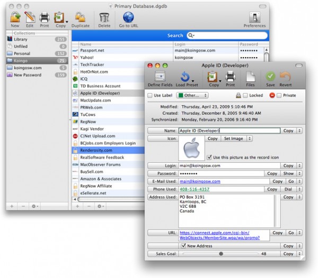Click the New record toolbar icon
318x278 pixels.
pyautogui.click(x=15, y=18)
